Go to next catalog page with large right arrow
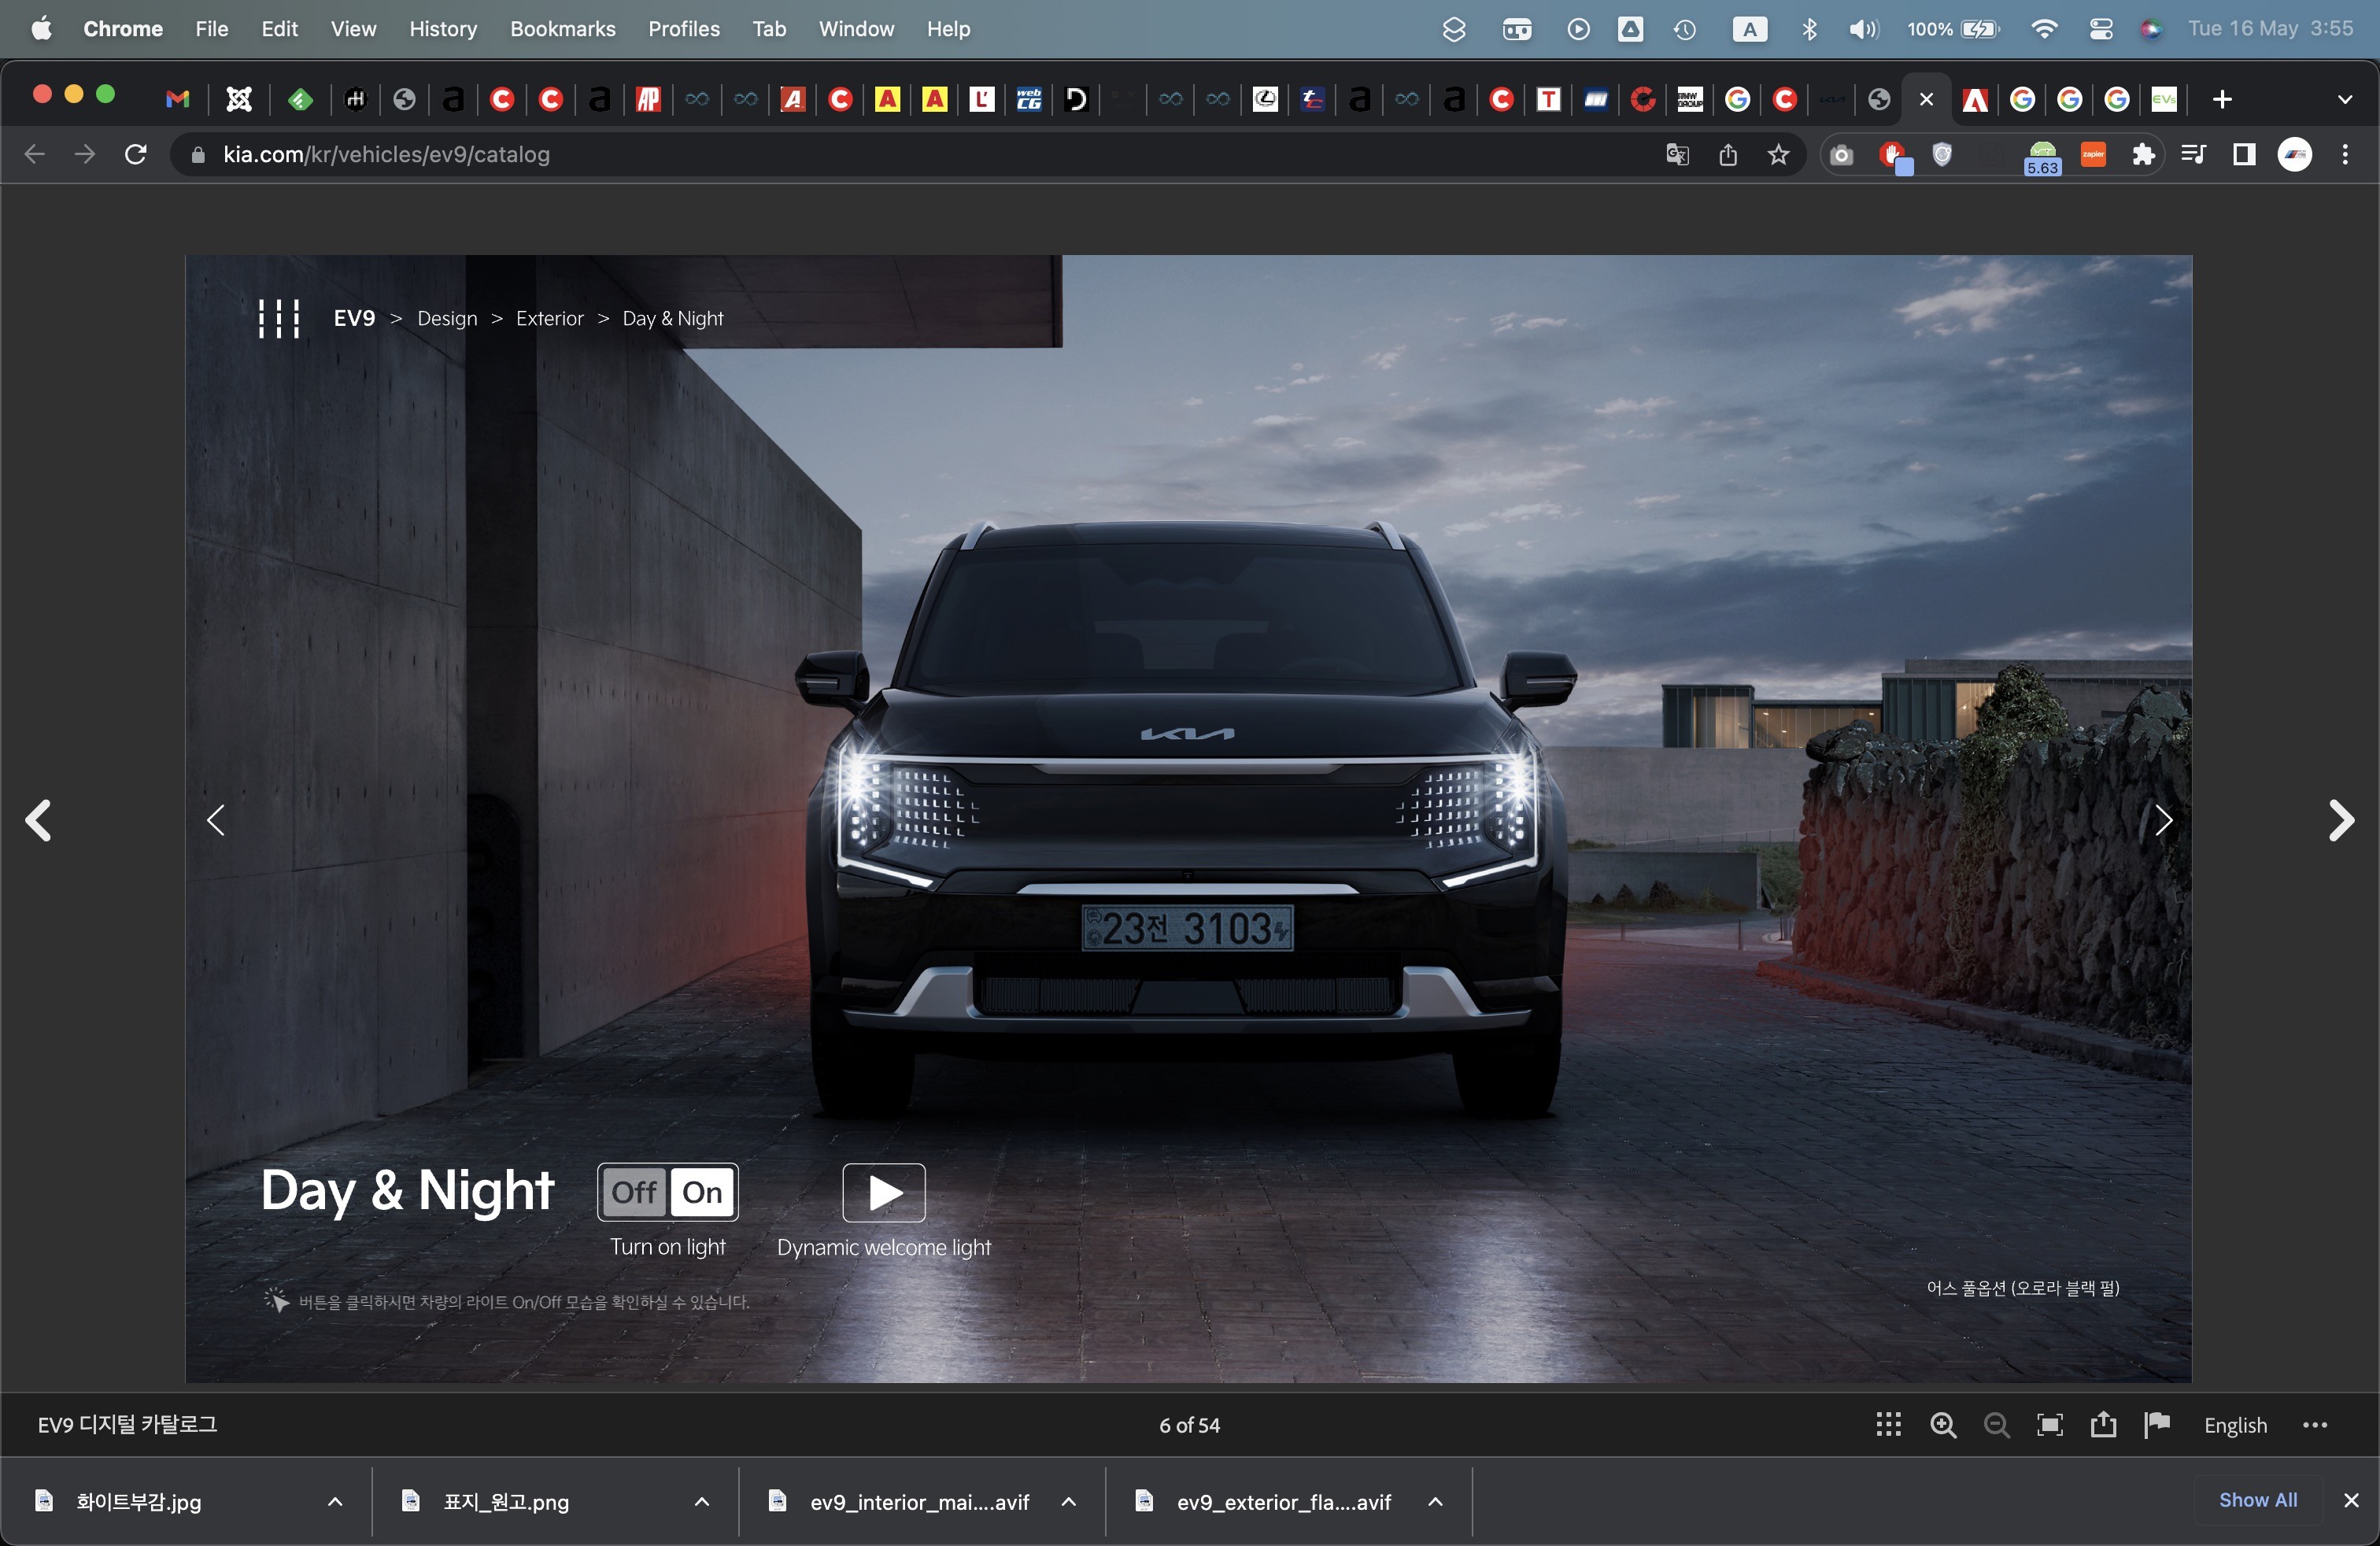 2341,820
